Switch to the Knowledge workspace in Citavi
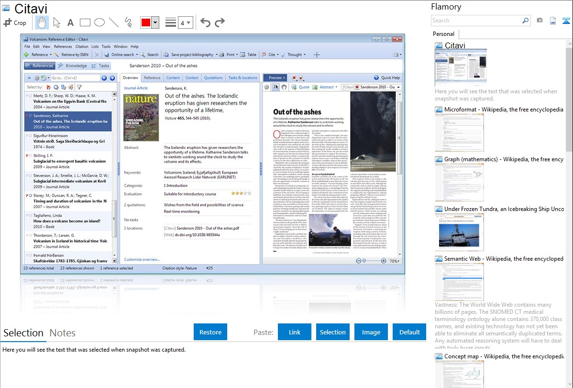573x388 pixels. 72,66
